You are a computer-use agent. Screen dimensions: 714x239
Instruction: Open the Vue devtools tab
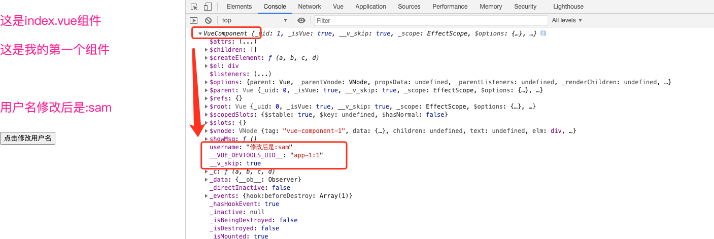point(338,7)
